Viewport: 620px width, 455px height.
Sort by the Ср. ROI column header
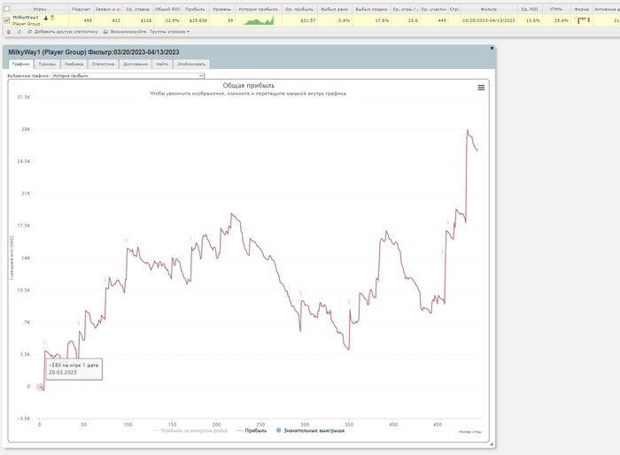click(530, 9)
